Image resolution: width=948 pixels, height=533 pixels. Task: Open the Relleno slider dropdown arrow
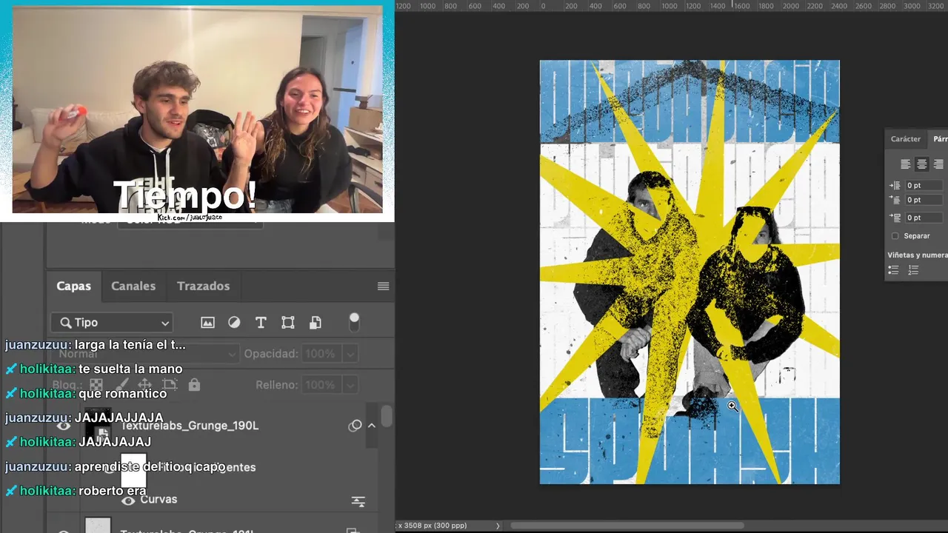coord(350,385)
